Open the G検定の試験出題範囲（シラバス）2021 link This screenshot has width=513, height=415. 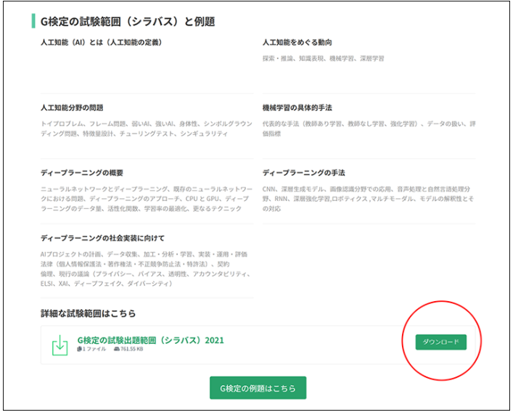[150, 340]
